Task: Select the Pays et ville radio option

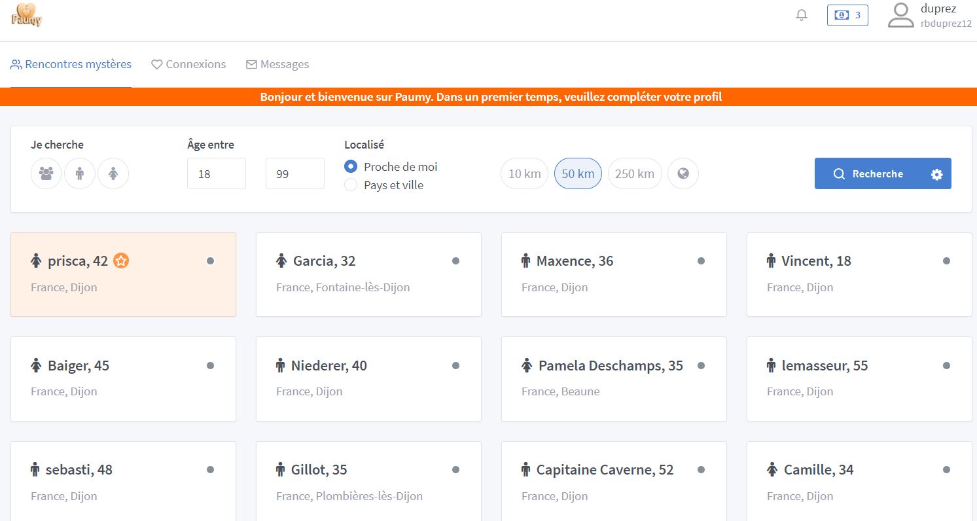Action: [x=351, y=185]
